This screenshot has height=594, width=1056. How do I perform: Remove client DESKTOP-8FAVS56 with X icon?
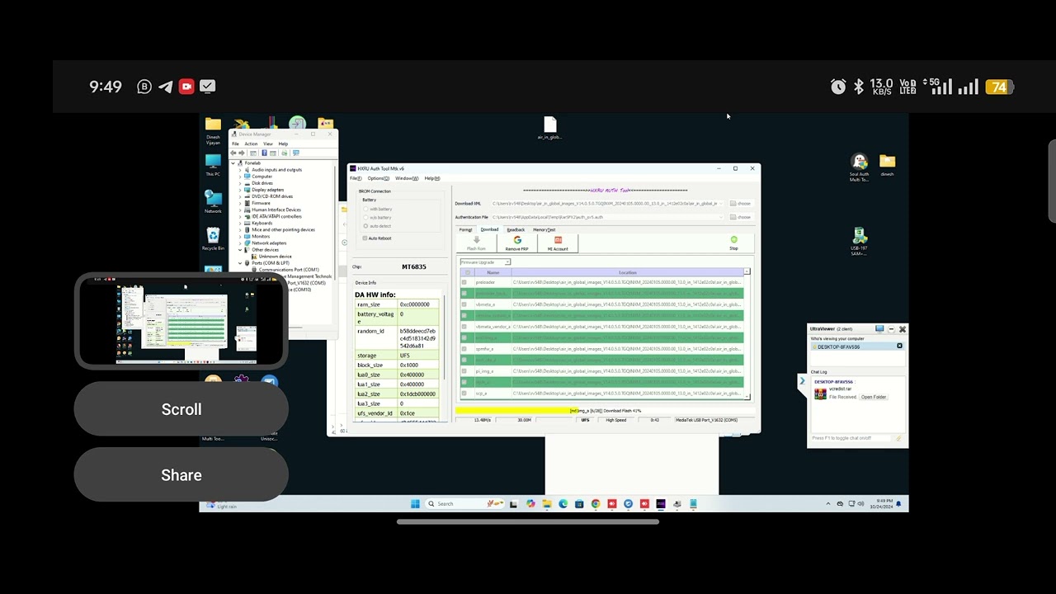tap(899, 346)
